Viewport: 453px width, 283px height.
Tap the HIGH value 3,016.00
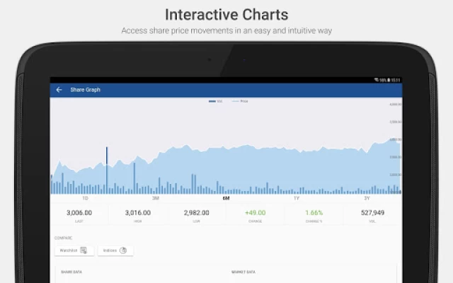137,213
